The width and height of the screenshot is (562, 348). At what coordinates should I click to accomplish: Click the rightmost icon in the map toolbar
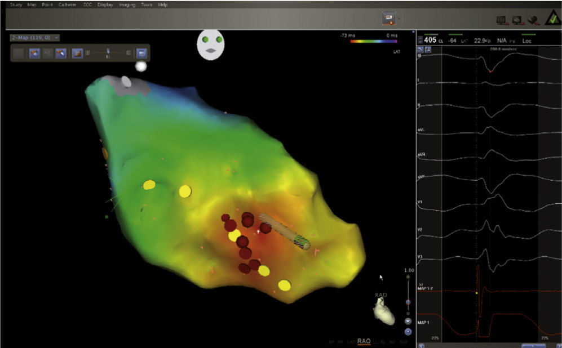(141, 53)
